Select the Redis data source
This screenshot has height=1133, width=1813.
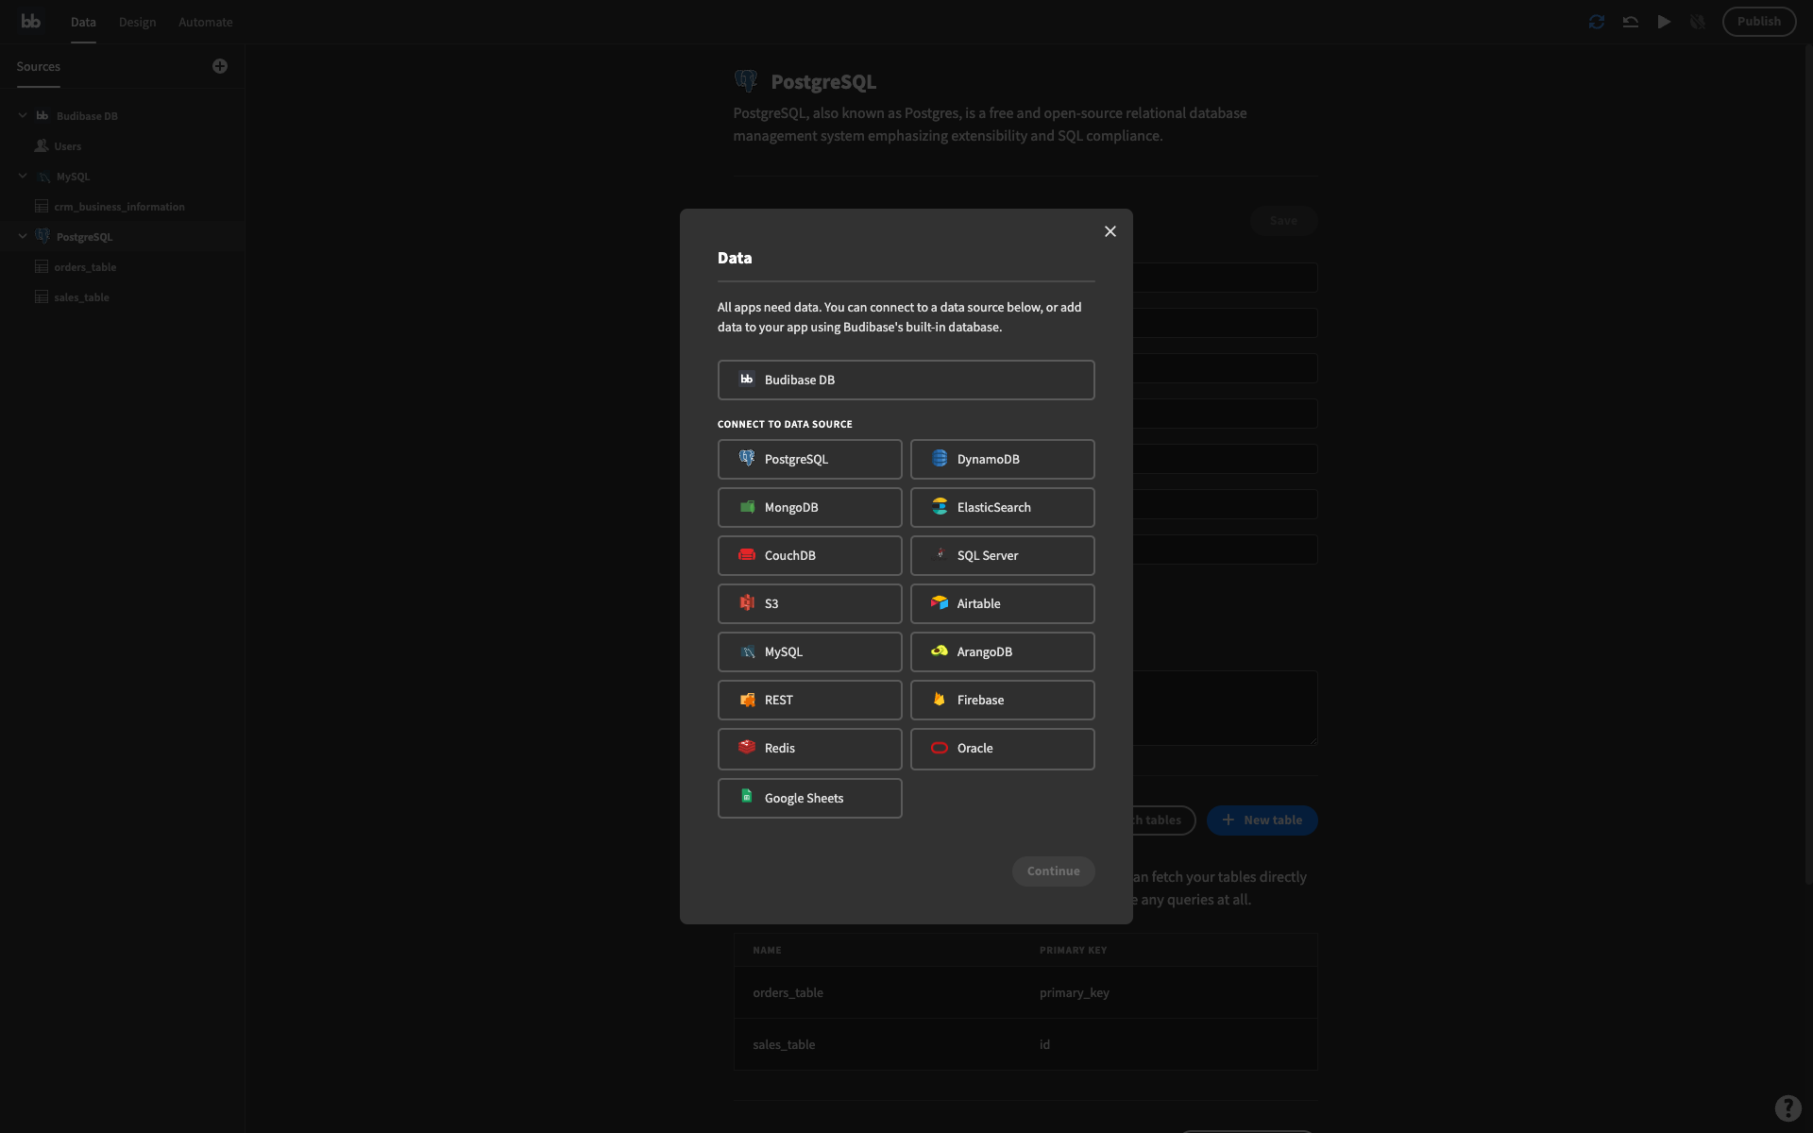pyautogui.click(x=809, y=748)
